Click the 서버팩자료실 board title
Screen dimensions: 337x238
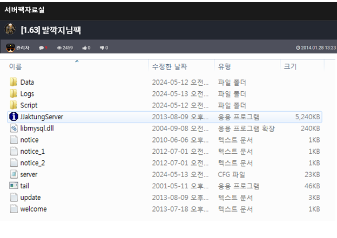[24, 10]
